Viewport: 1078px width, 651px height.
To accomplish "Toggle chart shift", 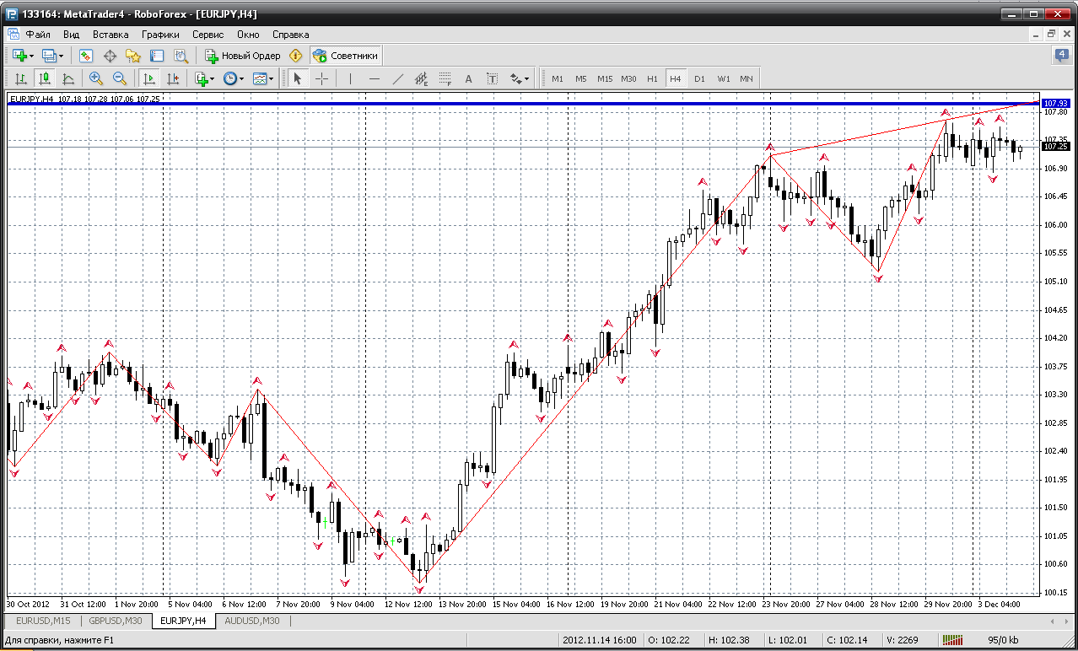I will (172, 78).
